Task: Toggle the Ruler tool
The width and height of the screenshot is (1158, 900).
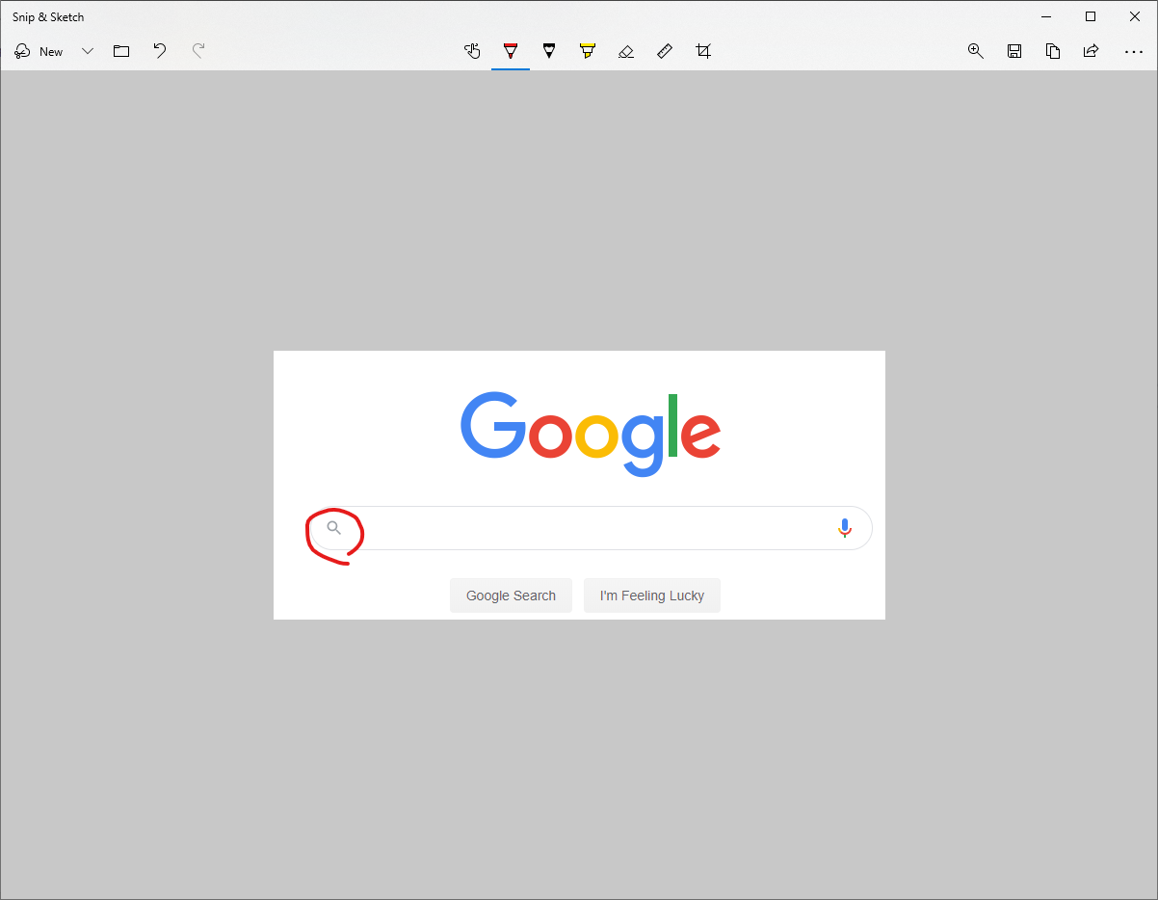Action: pos(665,51)
